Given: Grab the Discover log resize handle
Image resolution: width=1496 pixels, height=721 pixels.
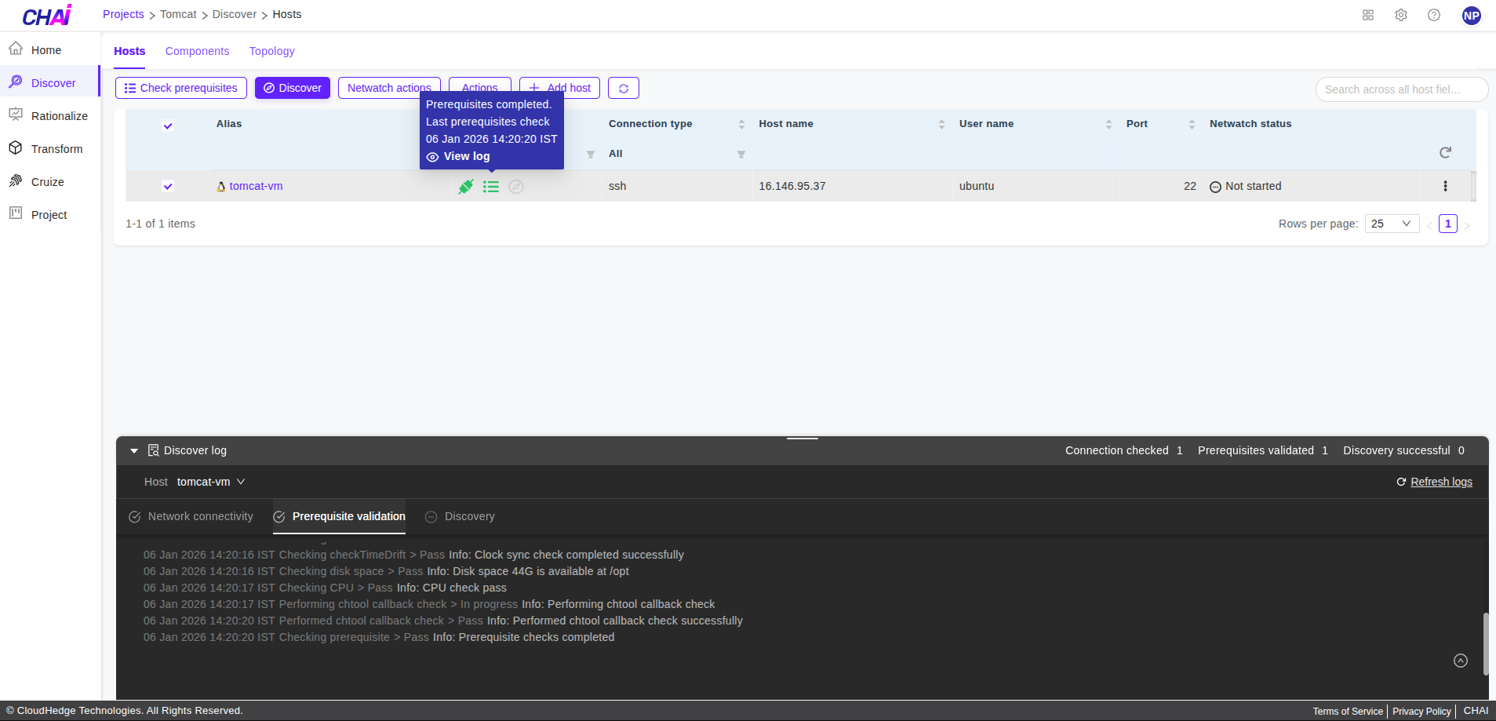Looking at the screenshot, I should point(803,438).
